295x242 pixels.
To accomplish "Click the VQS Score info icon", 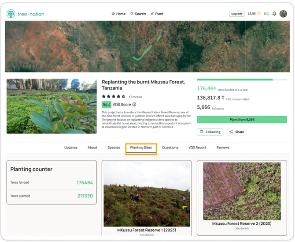I will click(134, 104).
